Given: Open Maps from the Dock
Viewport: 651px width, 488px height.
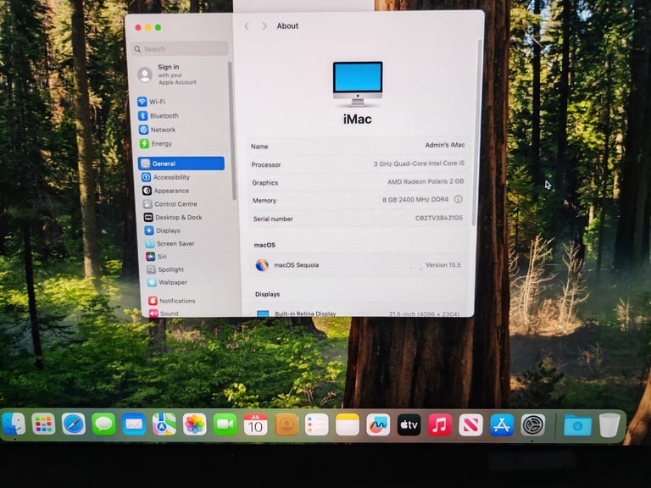Looking at the screenshot, I should click(x=164, y=424).
